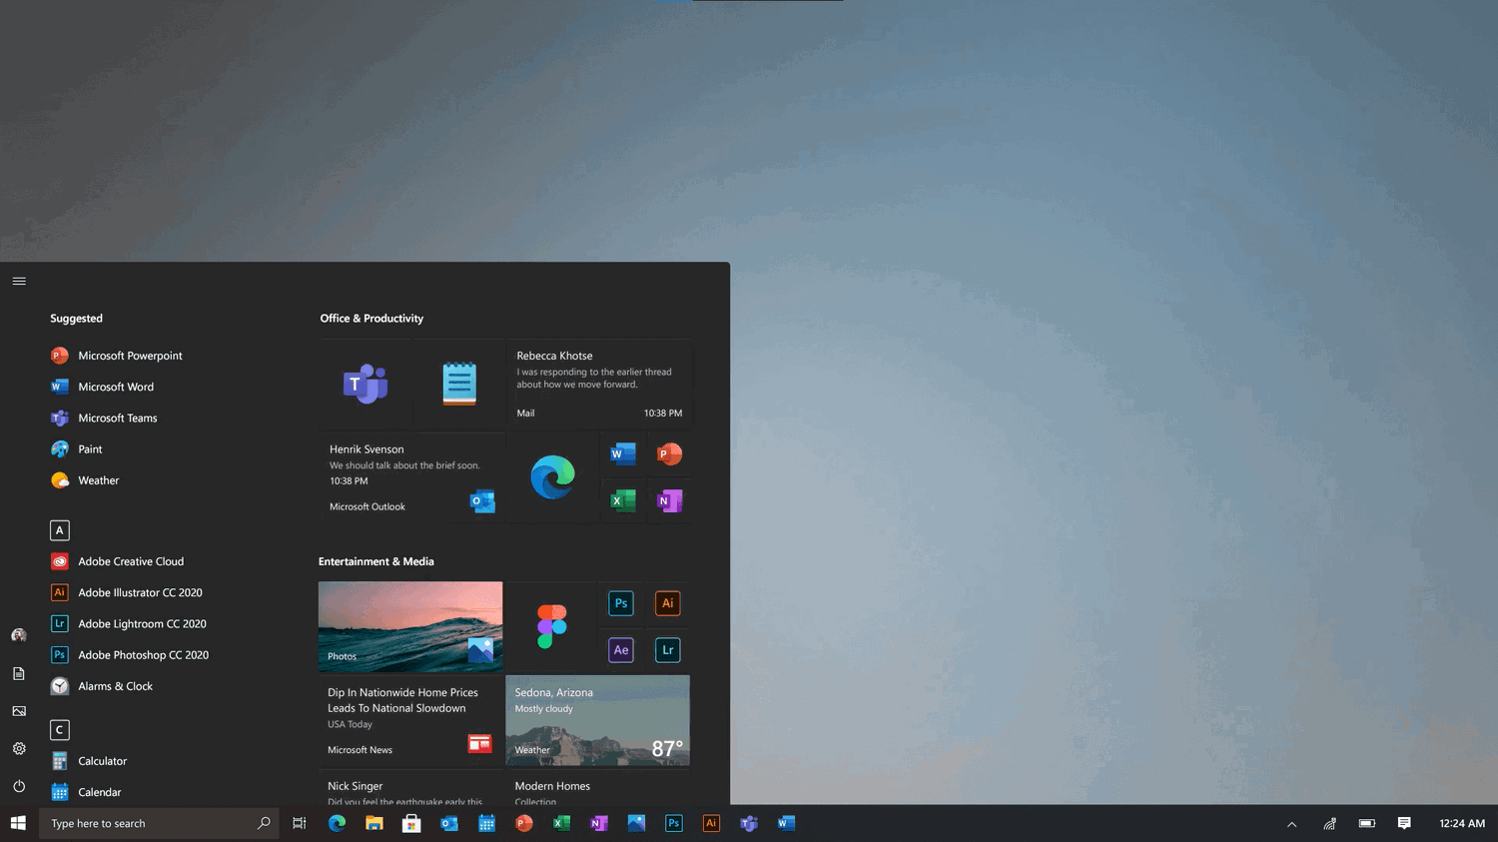The image size is (1498, 842).
Task: Jump to letter A in the app list
Action: (x=60, y=530)
